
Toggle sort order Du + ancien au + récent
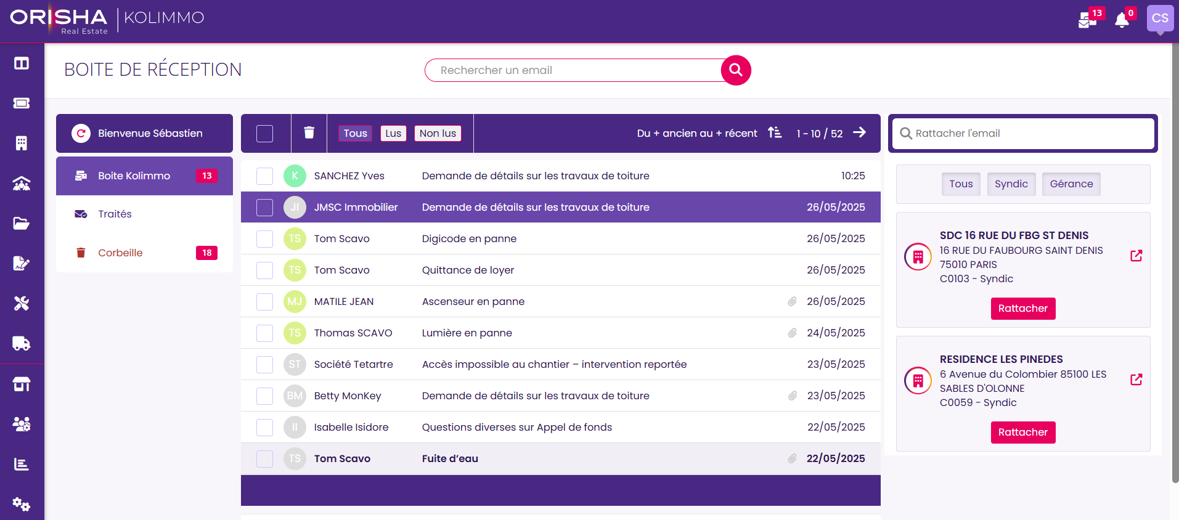(x=709, y=133)
